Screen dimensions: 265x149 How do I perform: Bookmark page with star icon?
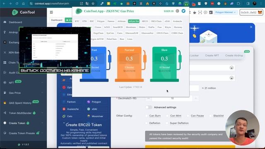point(93,3)
